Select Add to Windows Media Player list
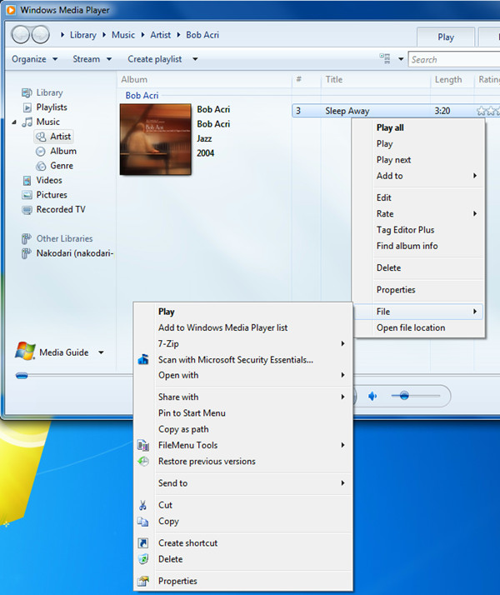The width and height of the screenshot is (500, 595). click(222, 327)
